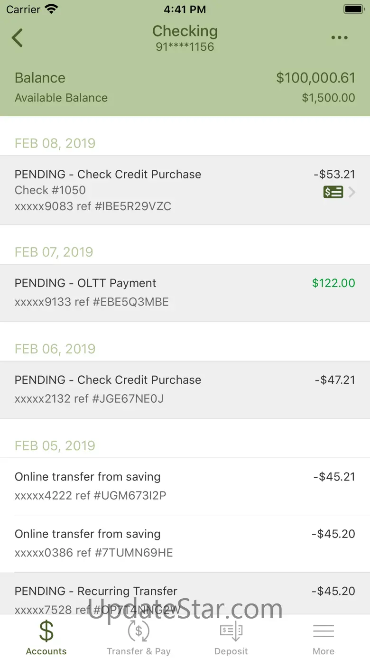Select the transfer with ref #7TUMN69HE
370x658 pixels.
point(185,543)
